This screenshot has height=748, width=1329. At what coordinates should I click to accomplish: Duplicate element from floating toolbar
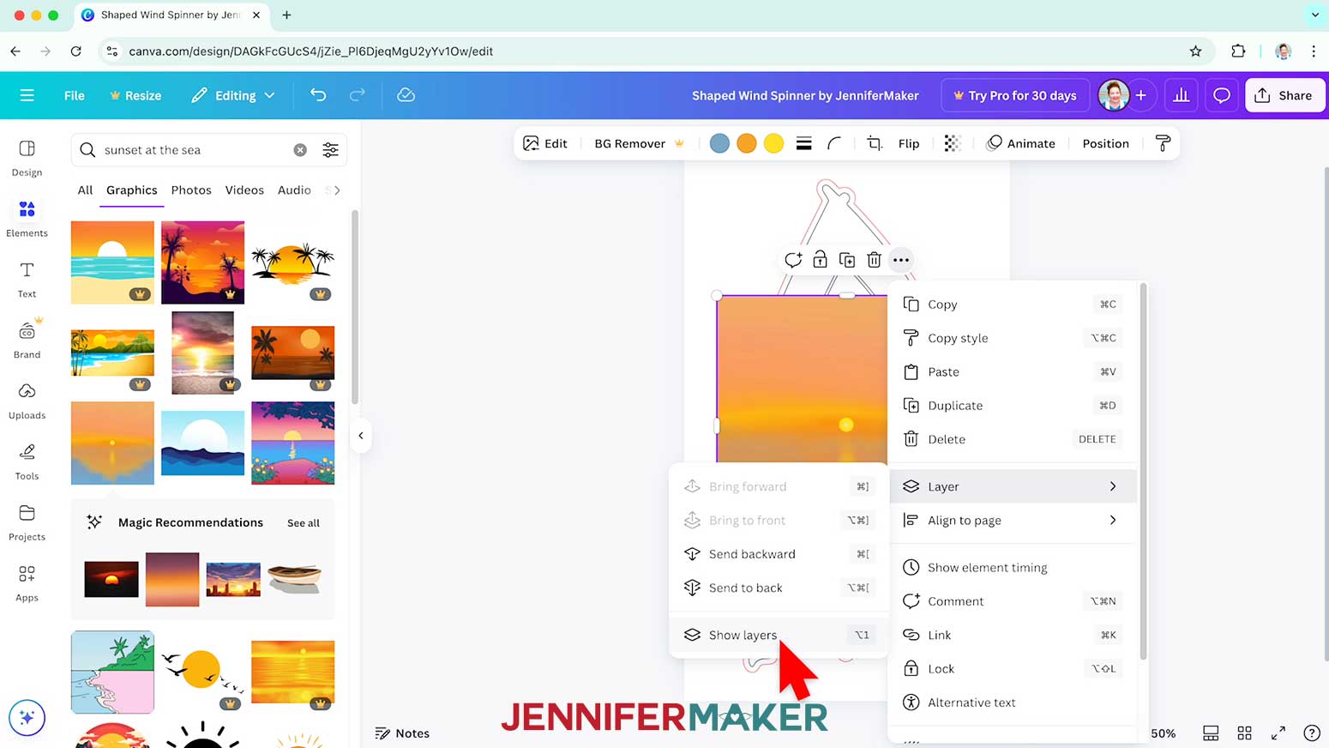(x=847, y=260)
